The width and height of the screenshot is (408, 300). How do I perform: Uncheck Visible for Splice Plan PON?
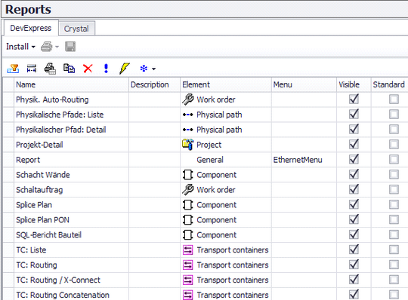(x=354, y=219)
